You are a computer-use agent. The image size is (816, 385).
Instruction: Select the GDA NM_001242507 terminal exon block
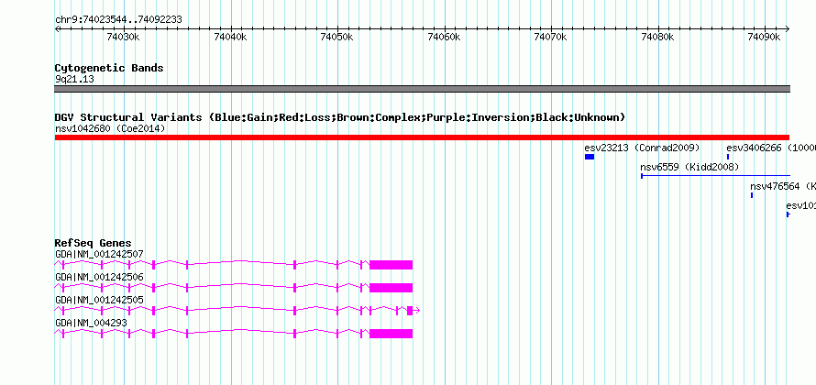(391, 265)
